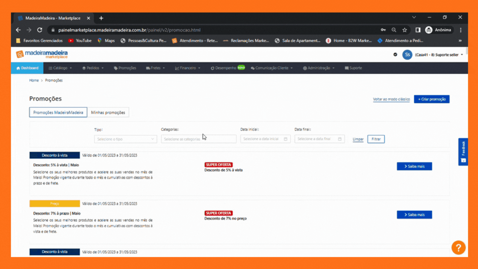Image resolution: width=478 pixels, height=269 pixels.
Task: Open the YouTube bookmark
Action: [80, 41]
